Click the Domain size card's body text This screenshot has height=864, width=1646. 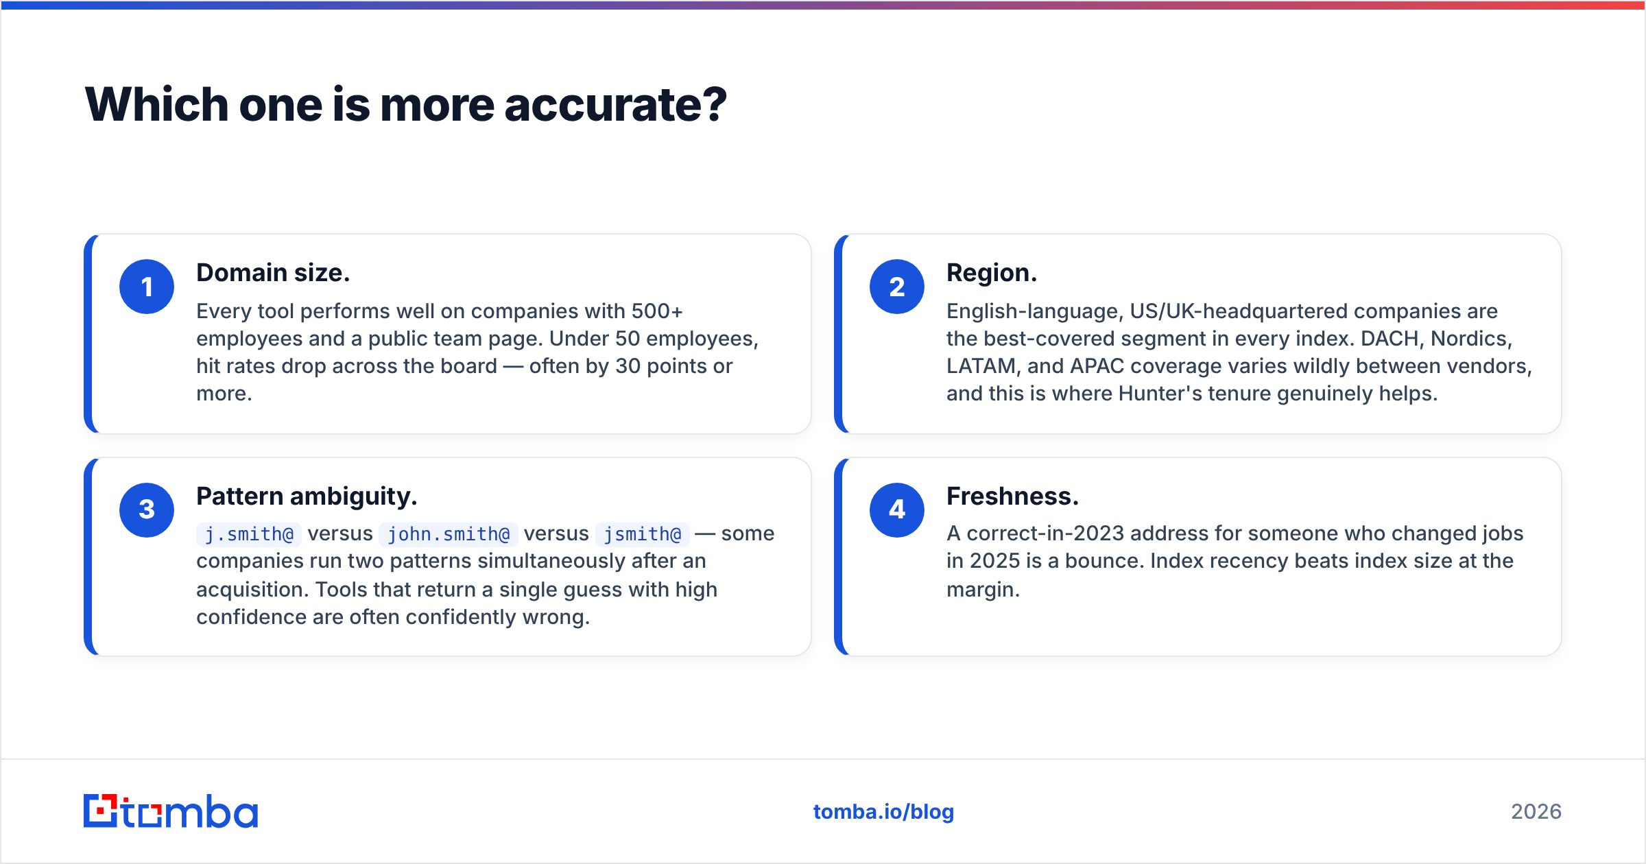(x=477, y=352)
